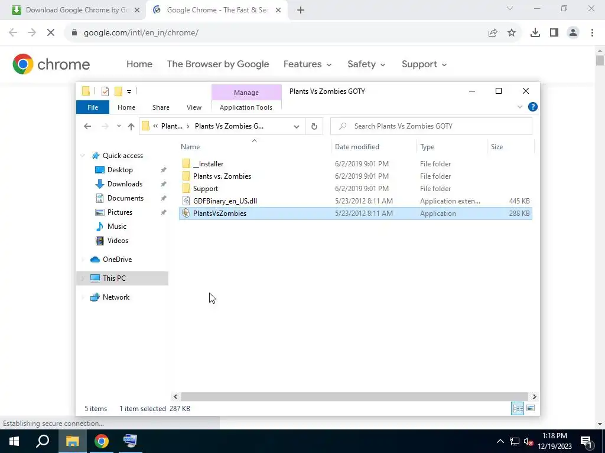Screen dimensions: 605x453
Task: Expand the Support menu on Chrome page
Action: 424,64
